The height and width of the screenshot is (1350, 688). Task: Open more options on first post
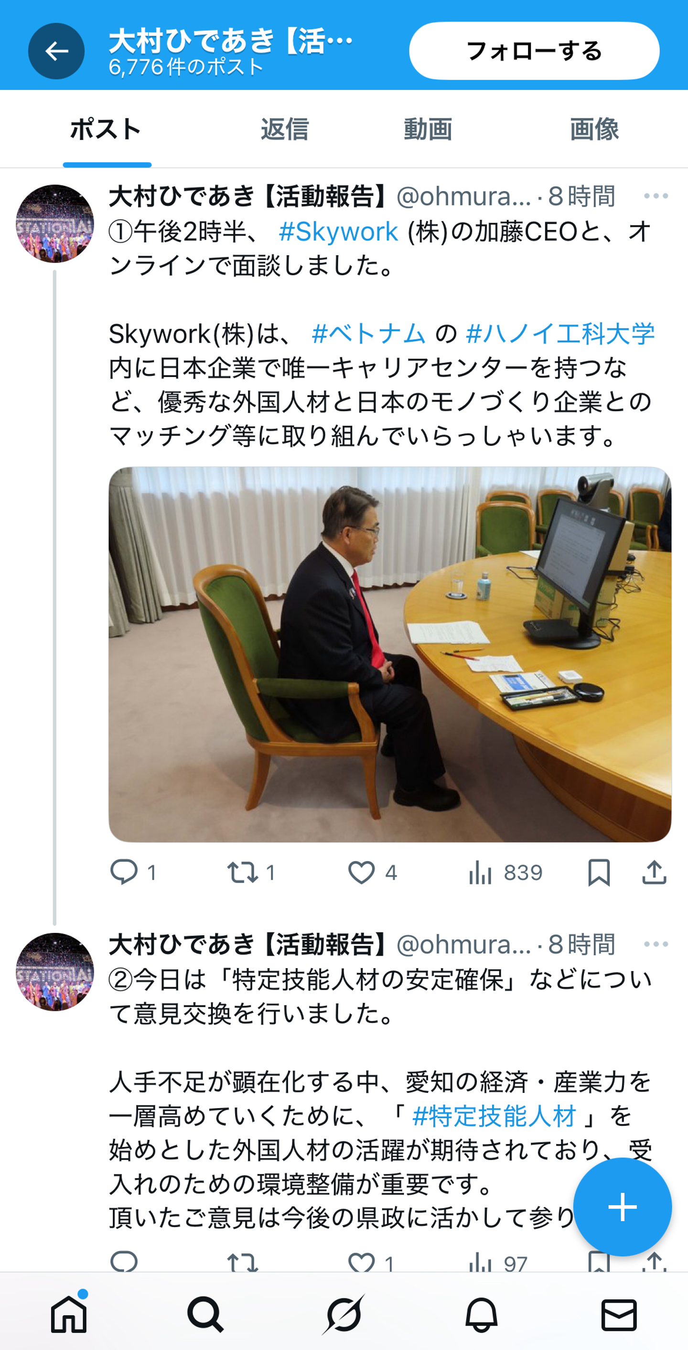coord(656,196)
